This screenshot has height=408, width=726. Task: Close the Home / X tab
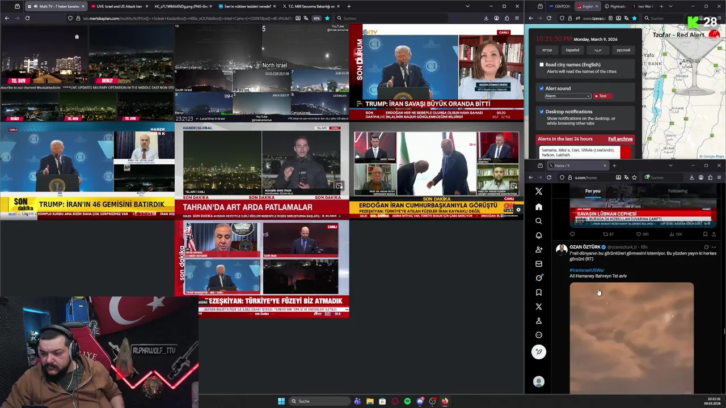[605, 165]
